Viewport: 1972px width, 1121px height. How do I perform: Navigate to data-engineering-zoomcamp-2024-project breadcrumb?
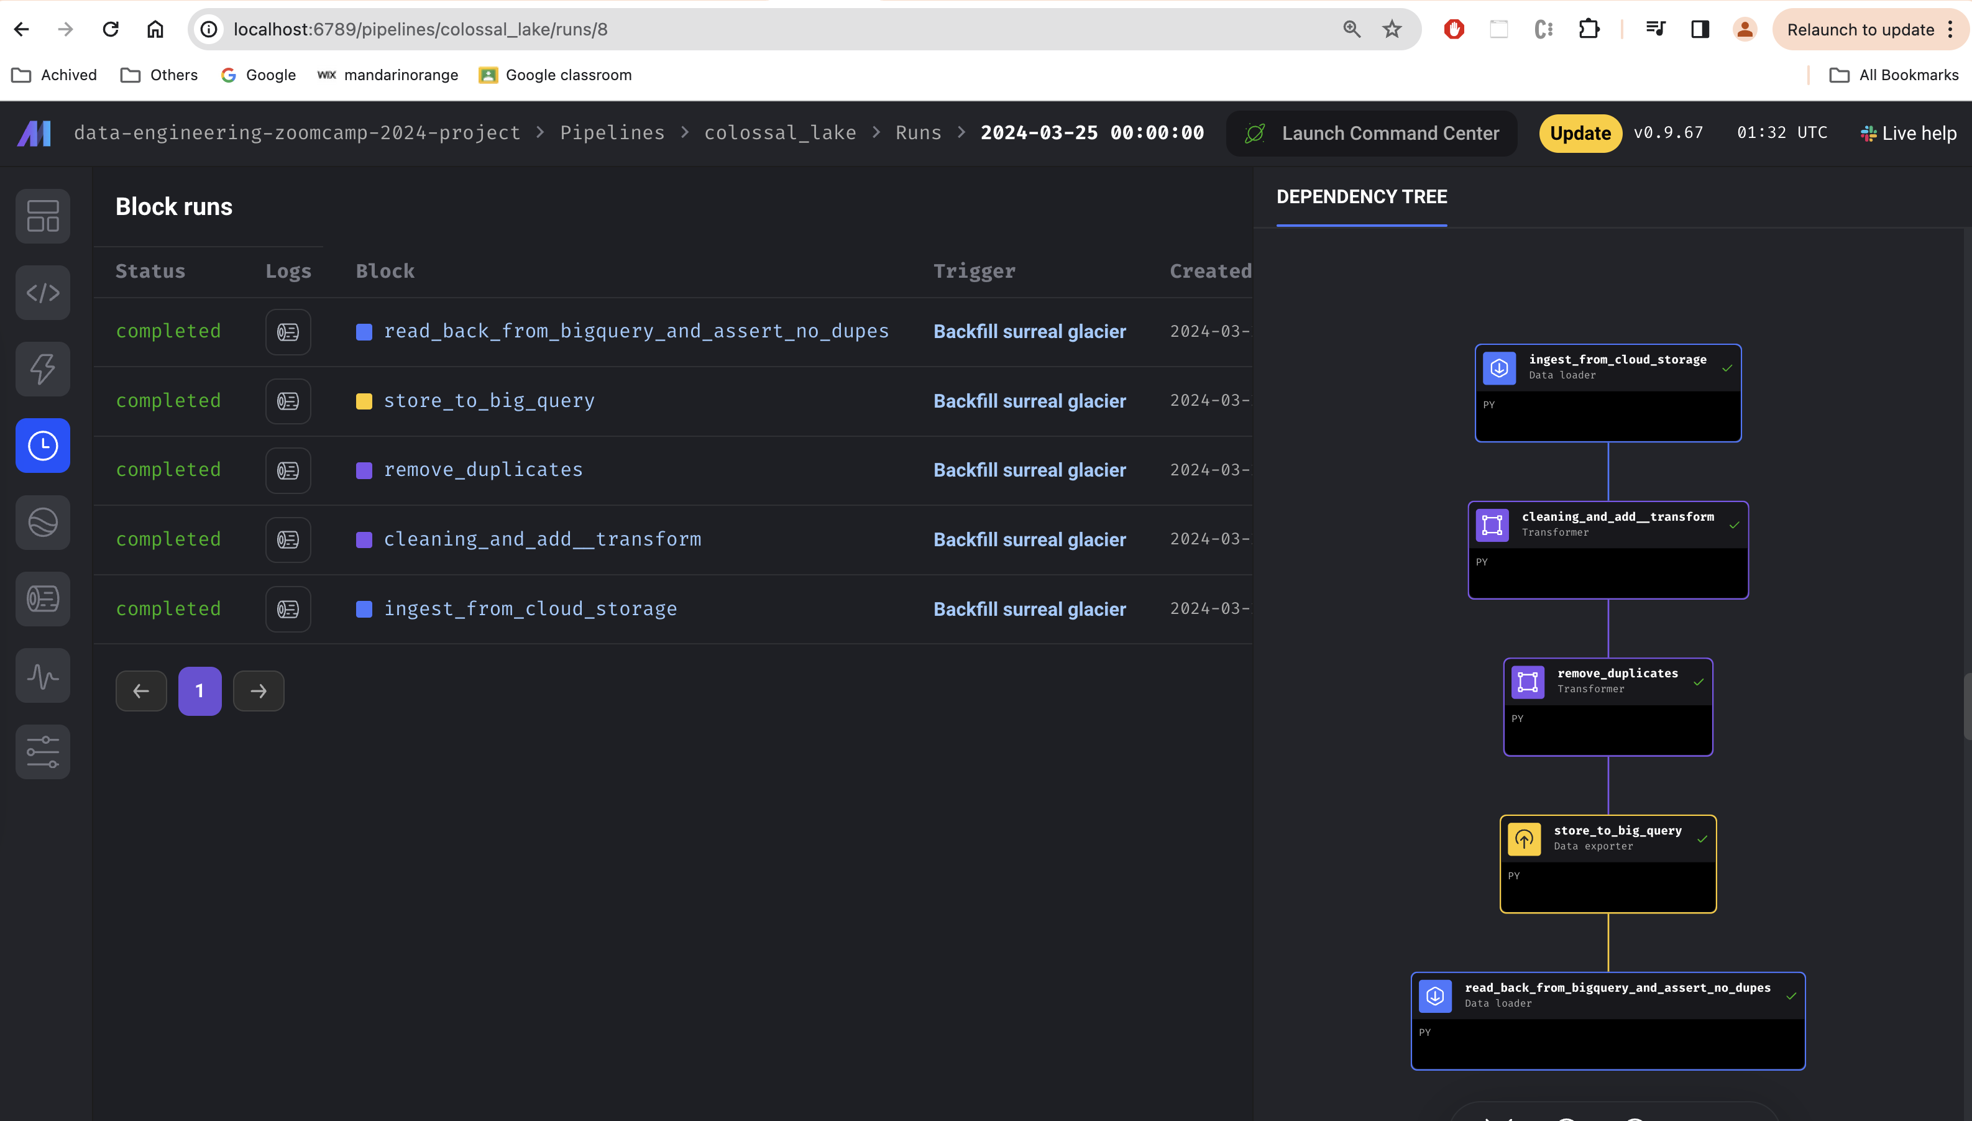(297, 133)
